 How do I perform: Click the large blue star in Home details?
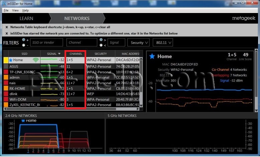pos(152,56)
